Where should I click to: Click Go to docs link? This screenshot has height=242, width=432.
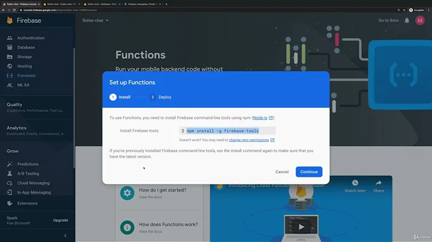(388, 20)
